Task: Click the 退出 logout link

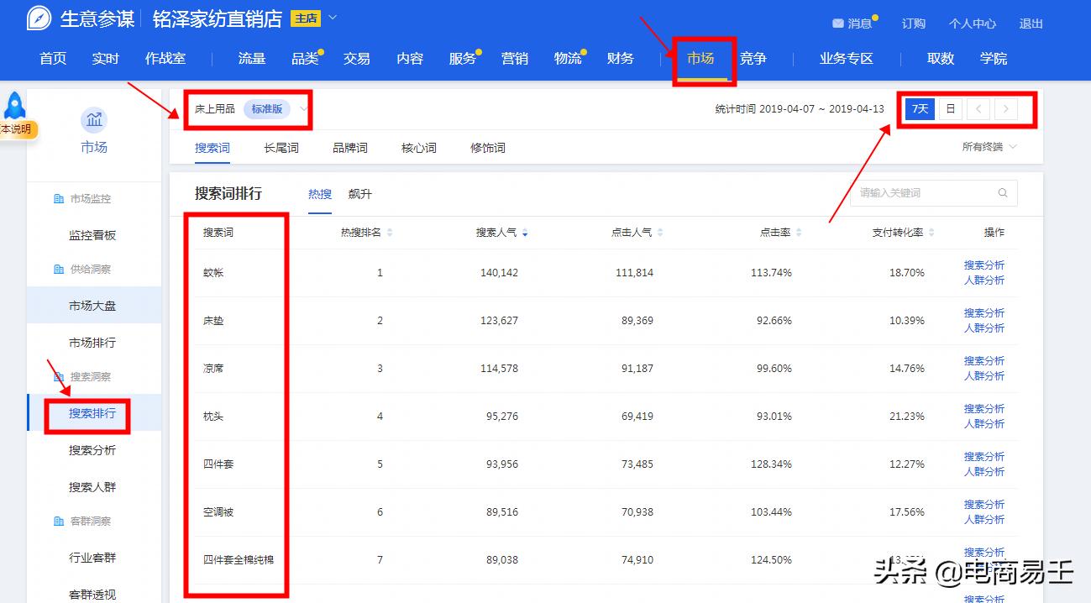Action: click(1031, 24)
